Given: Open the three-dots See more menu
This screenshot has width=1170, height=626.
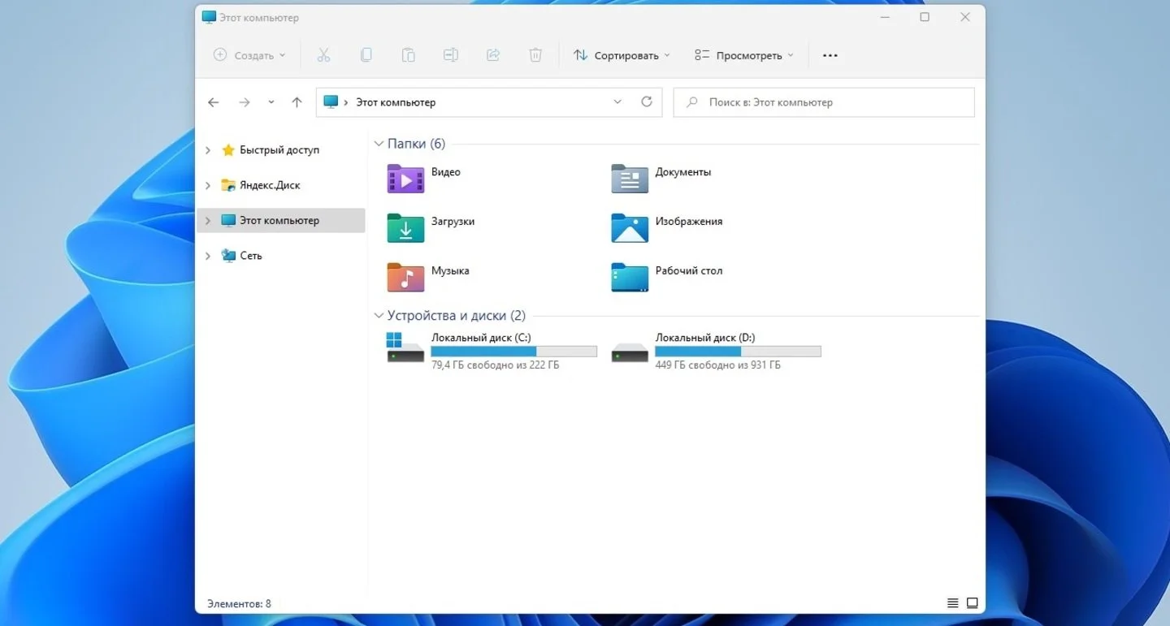Looking at the screenshot, I should point(830,55).
